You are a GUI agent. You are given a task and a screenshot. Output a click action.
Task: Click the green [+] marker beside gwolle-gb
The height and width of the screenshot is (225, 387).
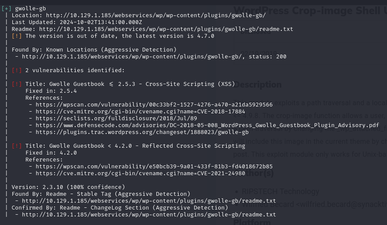(x=6, y=9)
